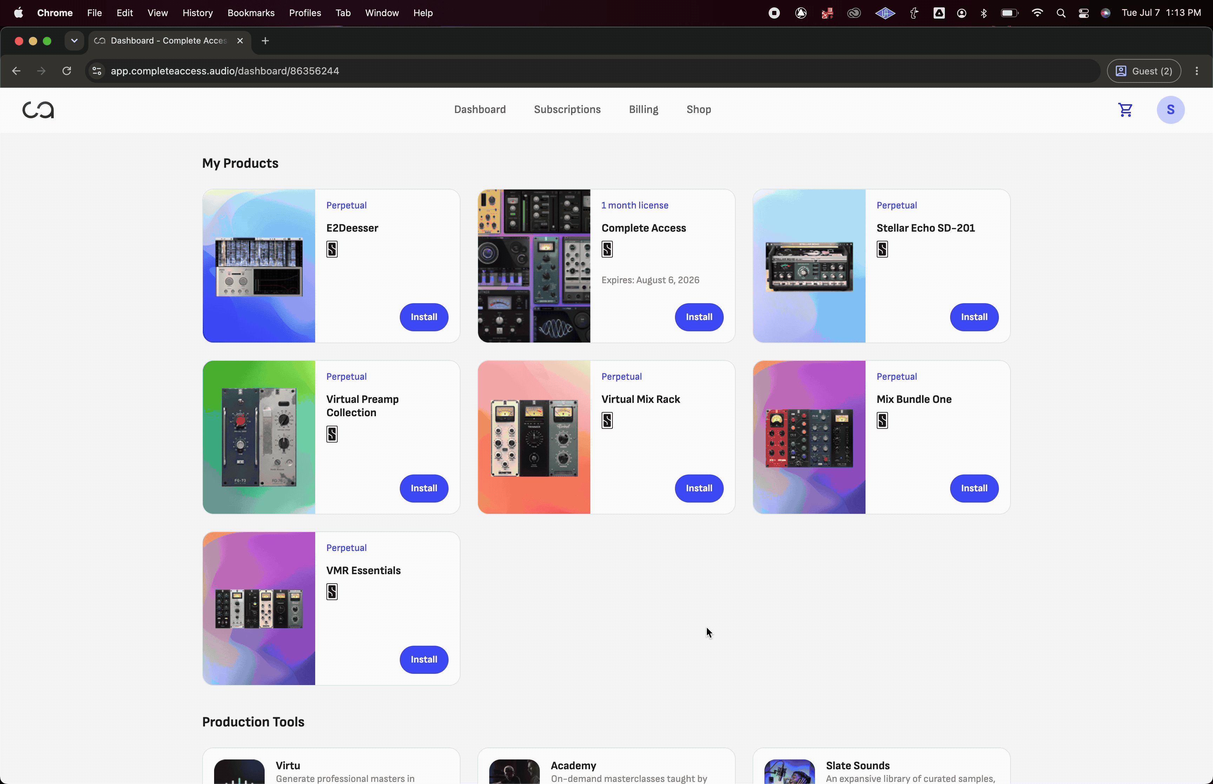Go back with the browser back arrow
The image size is (1213, 784).
16,71
